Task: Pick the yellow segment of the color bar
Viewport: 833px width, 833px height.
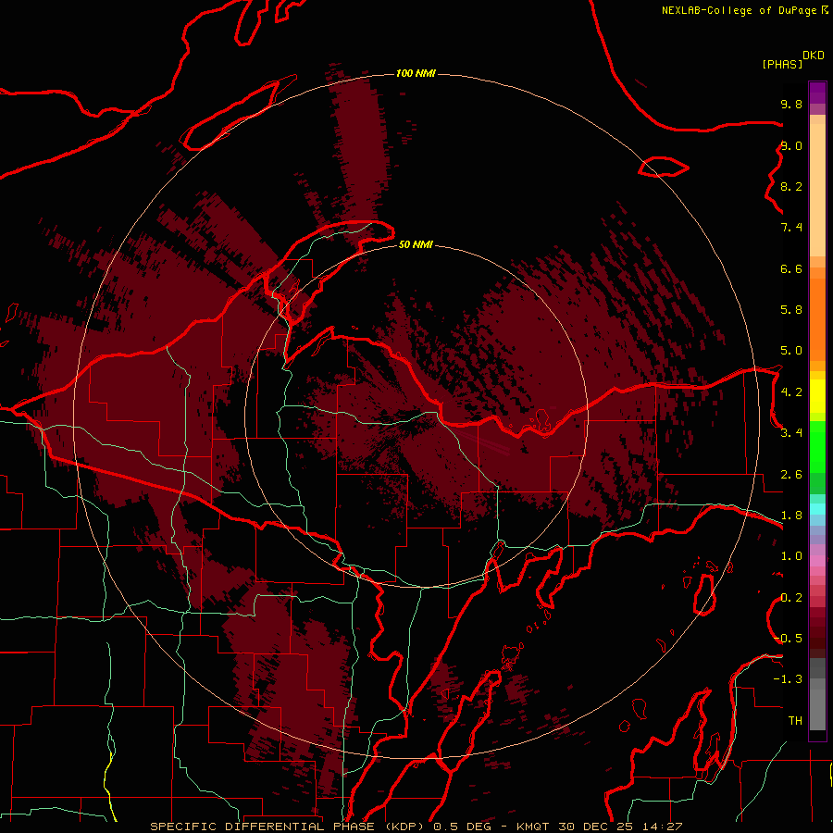Action: (x=817, y=396)
